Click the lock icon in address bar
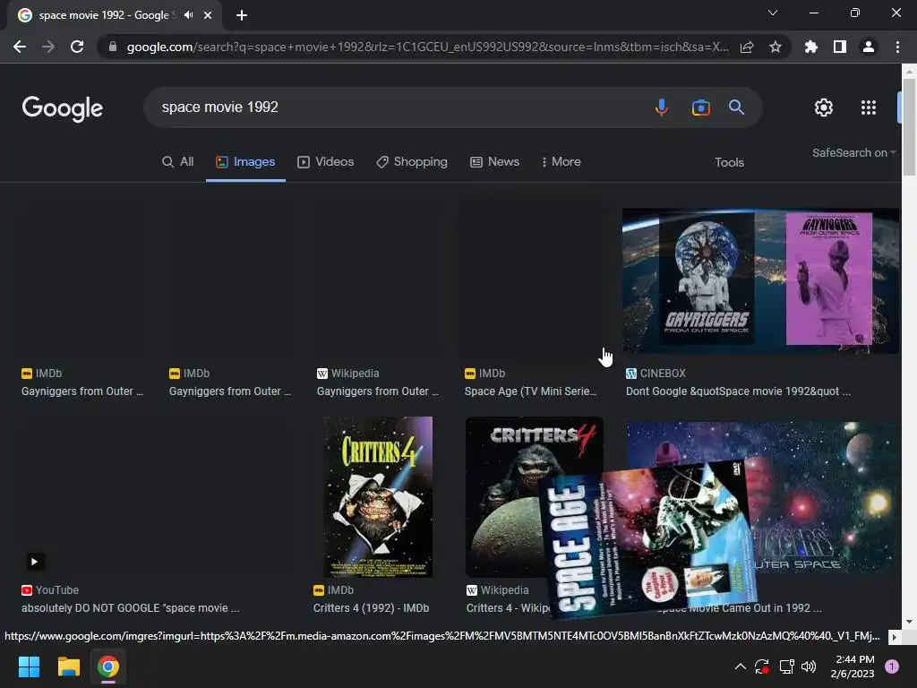917x688 pixels. [113, 47]
